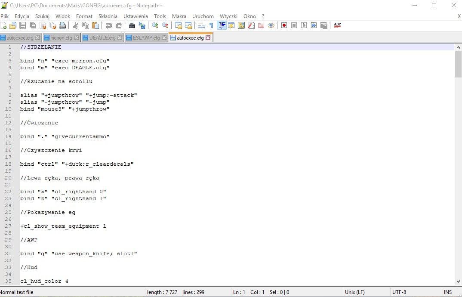Toggle file monitoring eye icon

[271, 26]
